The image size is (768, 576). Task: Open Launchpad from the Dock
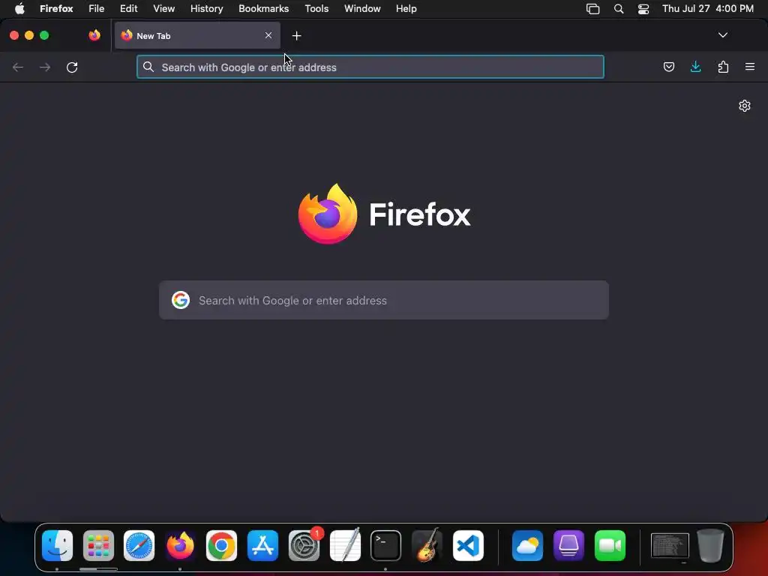click(x=98, y=546)
